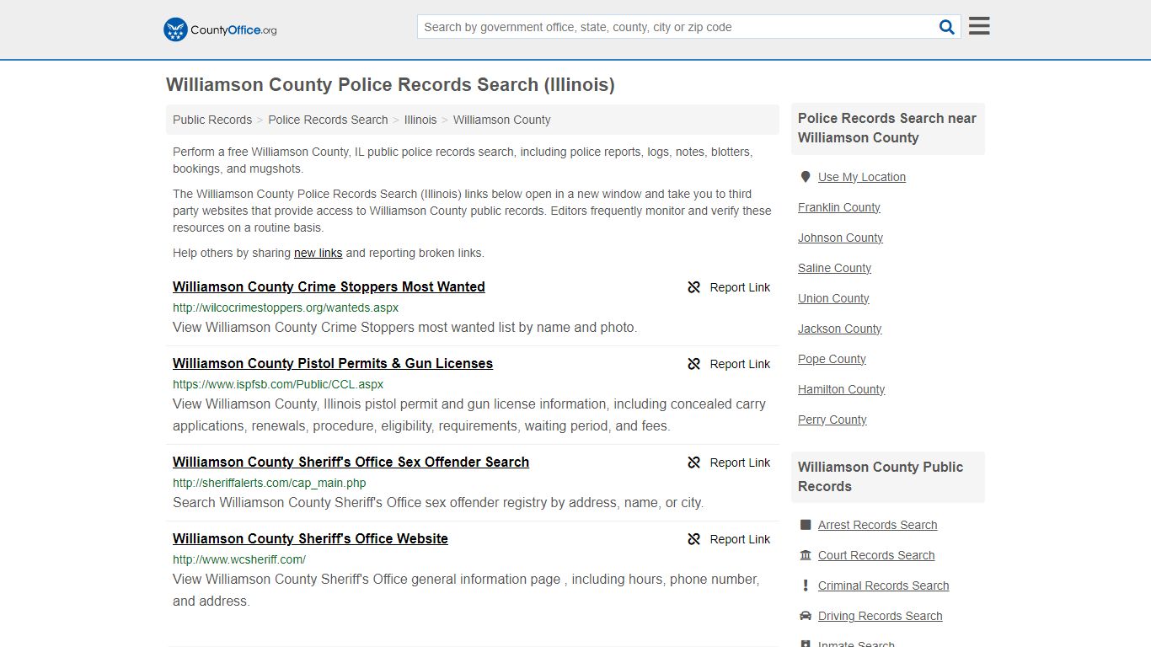Screen dimensions: 1151x647
Task: Click Williamson County Public Records sidebar heading
Action: (881, 477)
